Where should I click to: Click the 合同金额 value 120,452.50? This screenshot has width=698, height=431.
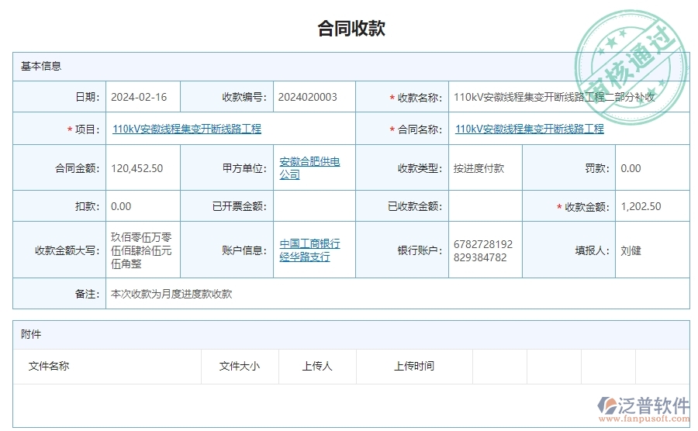coord(137,168)
